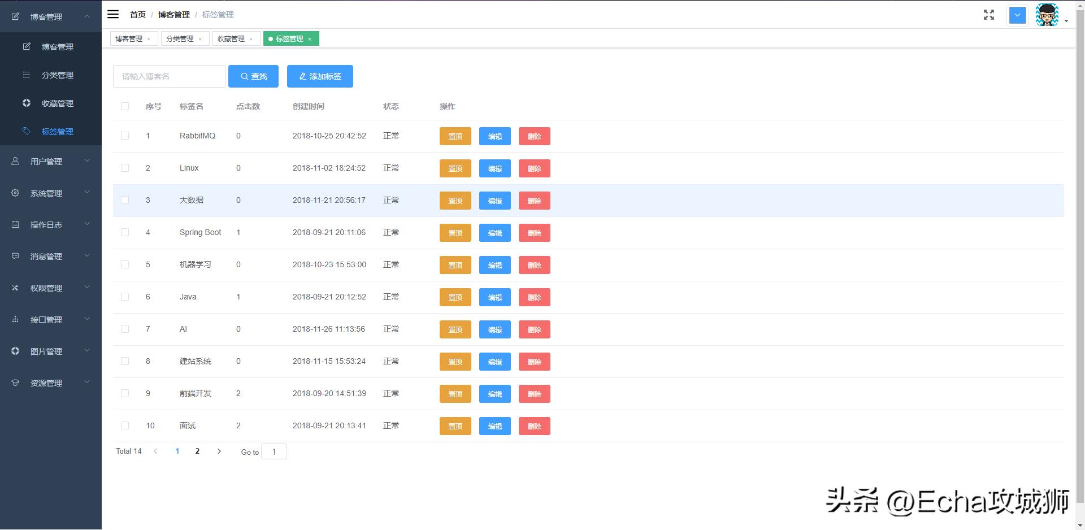
Task: Click the user icon beside 用户管理
Action: 15,161
